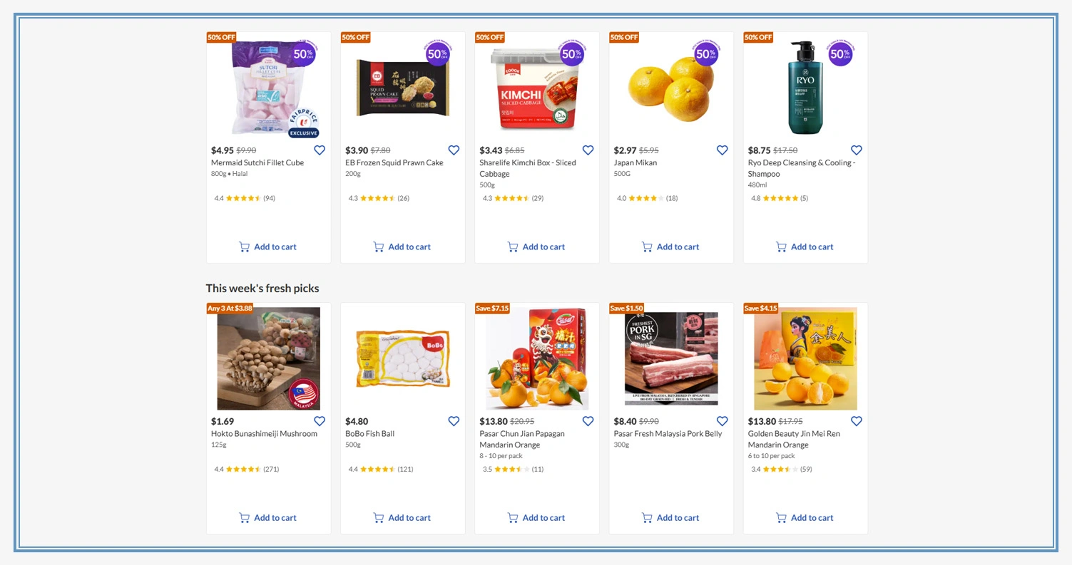Save Japan Mikan to favorites heart
Image resolution: width=1072 pixels, height=565 pixels.
pos(722,150)
